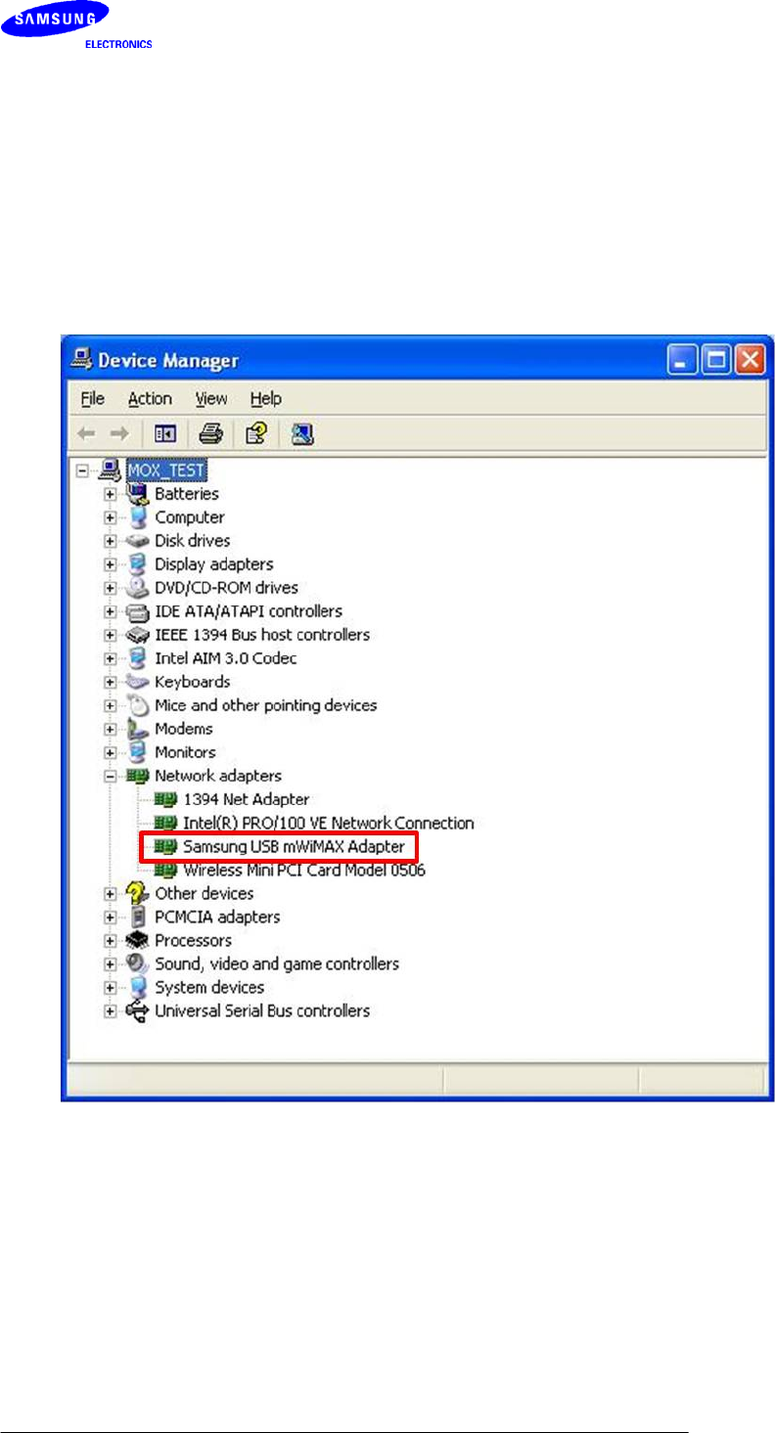Minimize the Device Manager window
Viewport: 775px width, 1433px height.
point(683,361)
